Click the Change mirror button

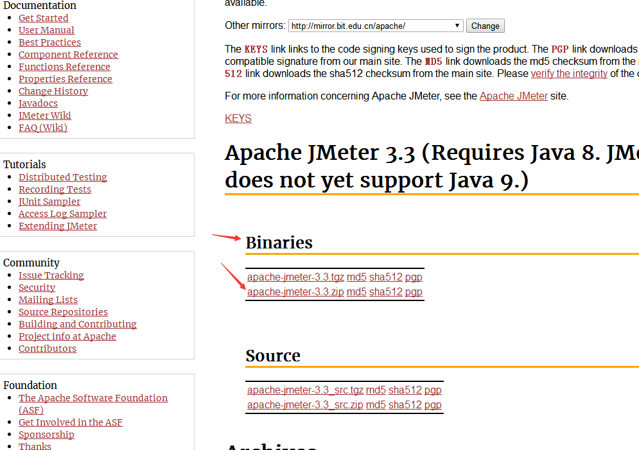point(486,26)
